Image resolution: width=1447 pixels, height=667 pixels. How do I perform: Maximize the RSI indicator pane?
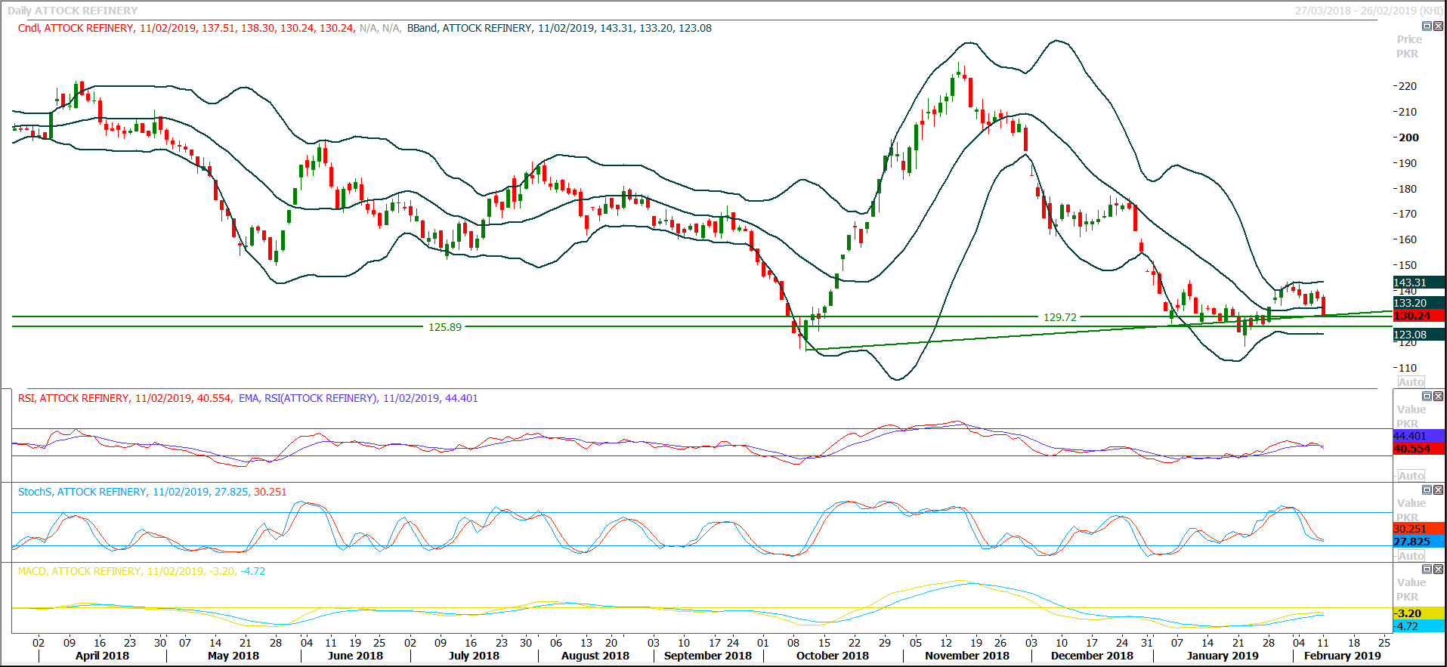pos(1427,397)
